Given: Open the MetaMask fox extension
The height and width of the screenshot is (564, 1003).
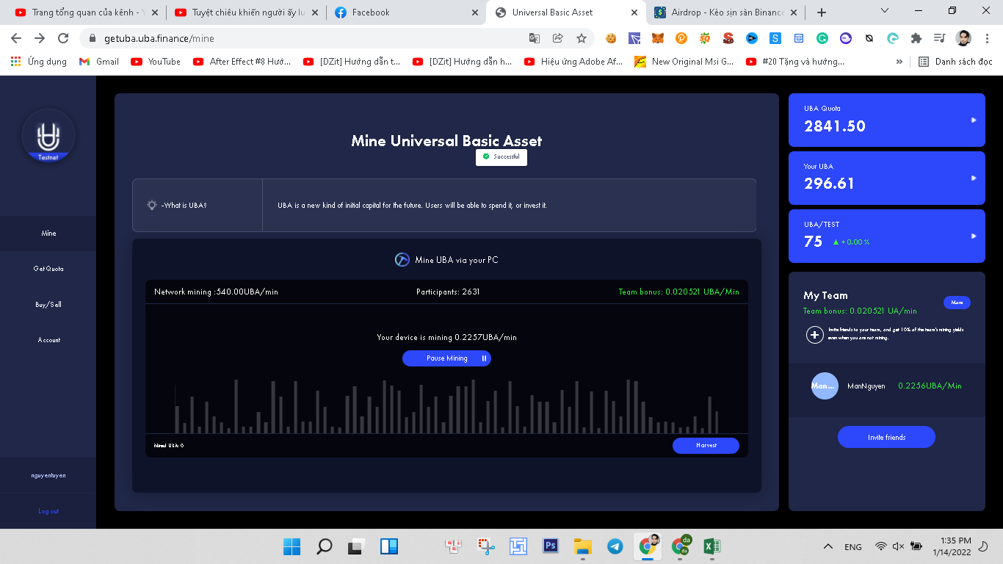Looking at the screenshot, I should (658, 38).
